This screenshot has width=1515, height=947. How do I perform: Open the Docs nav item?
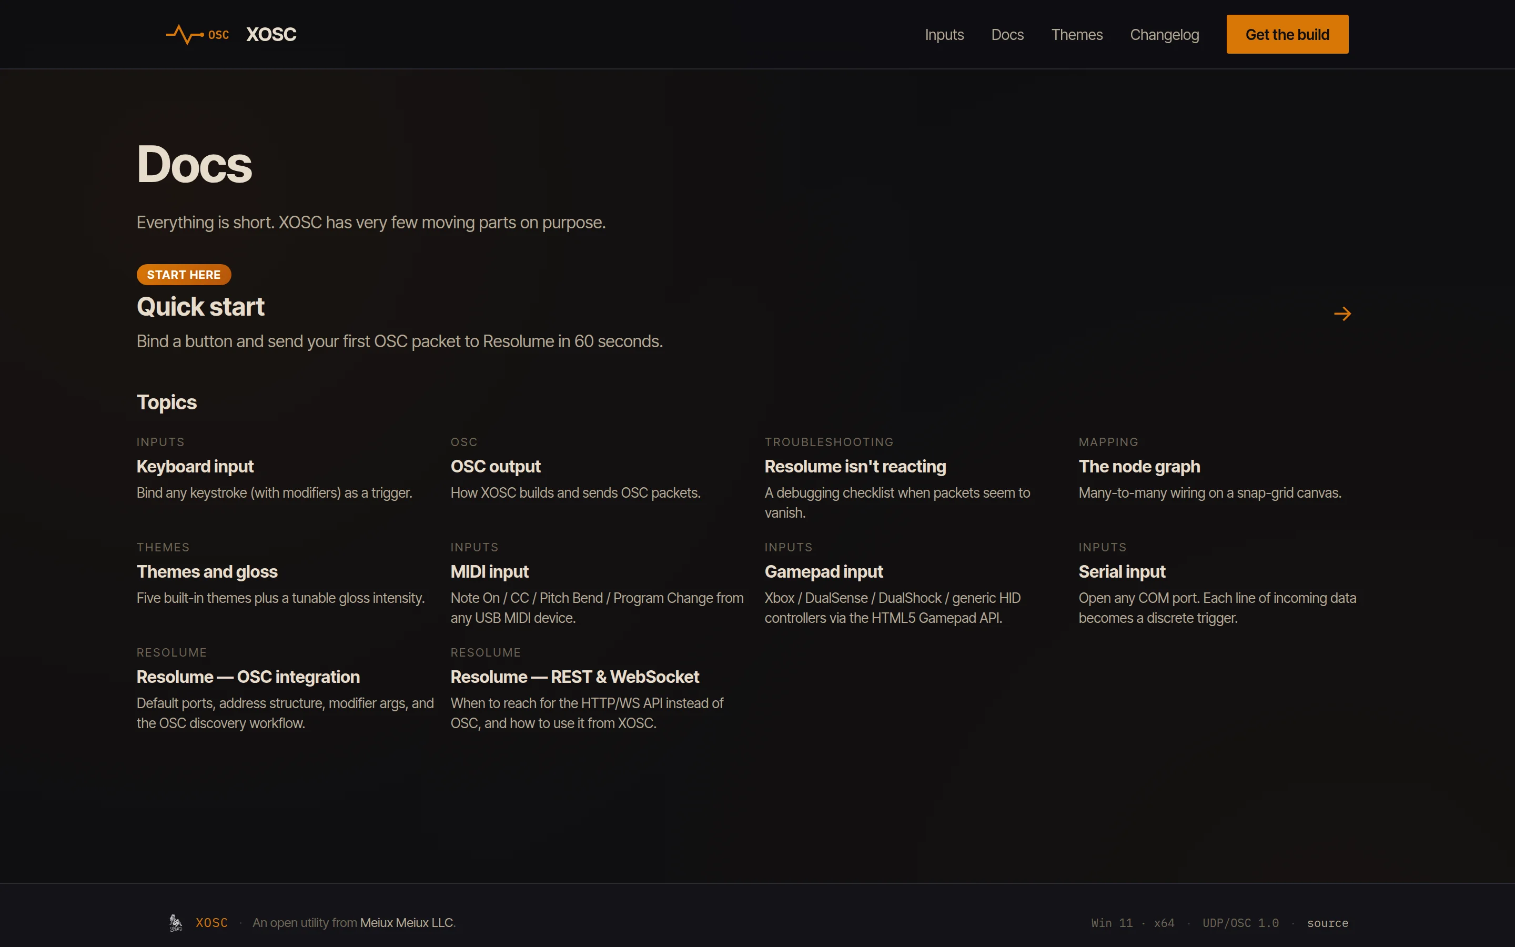click(x=1007, y=35)
